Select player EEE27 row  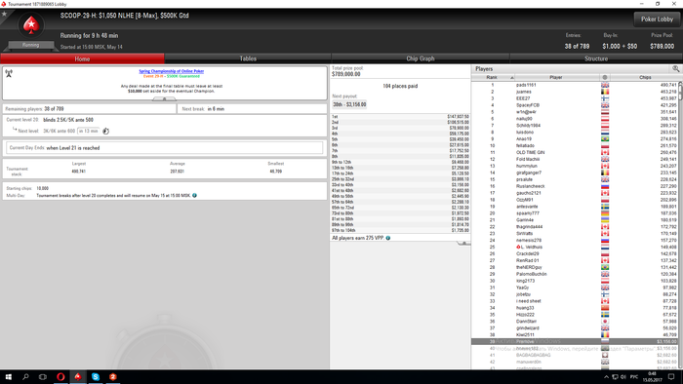pos(575,98)
